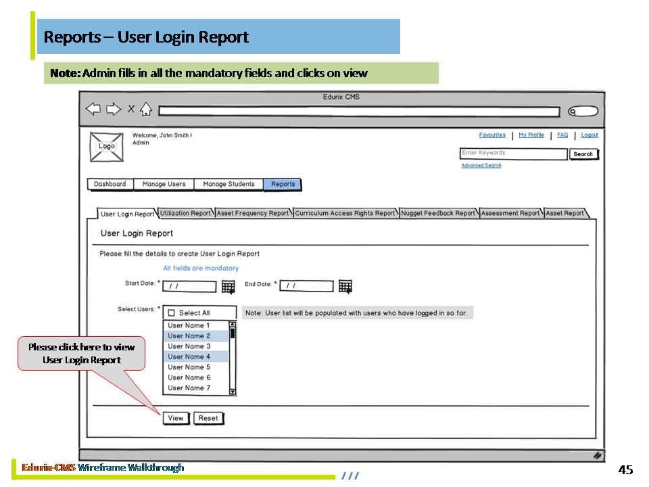
Task: Click the Enter Keywords search field
Action: click(x=513, y=154)
